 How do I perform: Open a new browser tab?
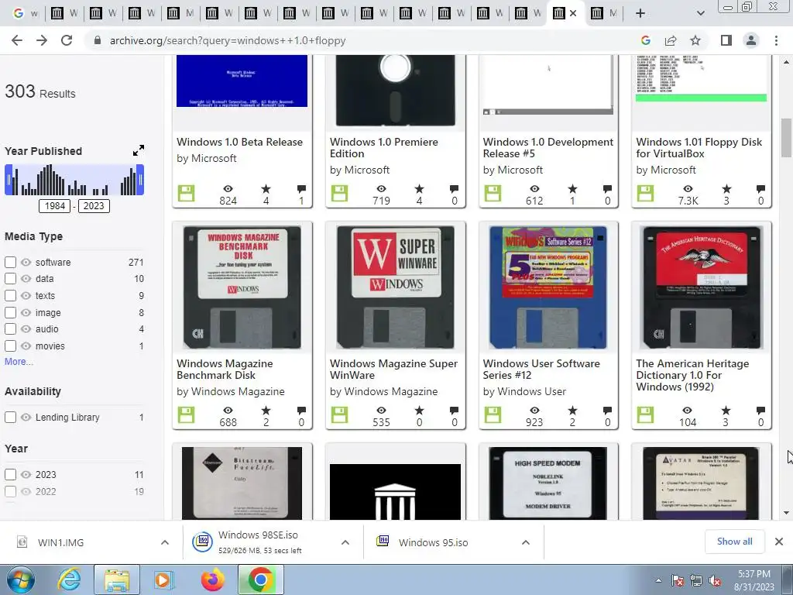click(x=640, y=13)
